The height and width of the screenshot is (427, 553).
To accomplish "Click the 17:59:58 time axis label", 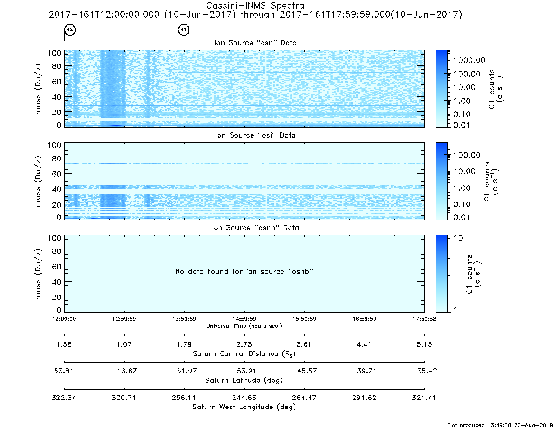I will tap(424, 319).
